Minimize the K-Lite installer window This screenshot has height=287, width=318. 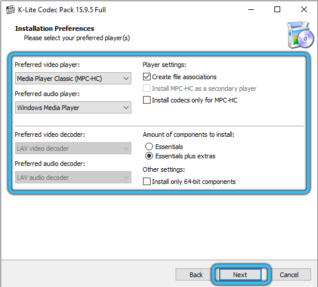tap(251, 9)
